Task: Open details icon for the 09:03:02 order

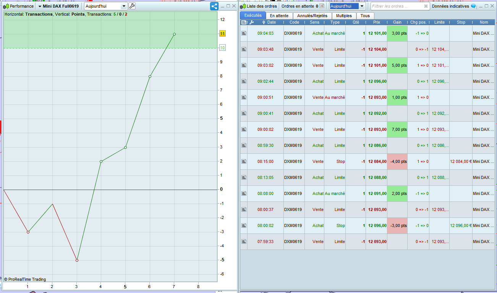Action: (244, 65)
